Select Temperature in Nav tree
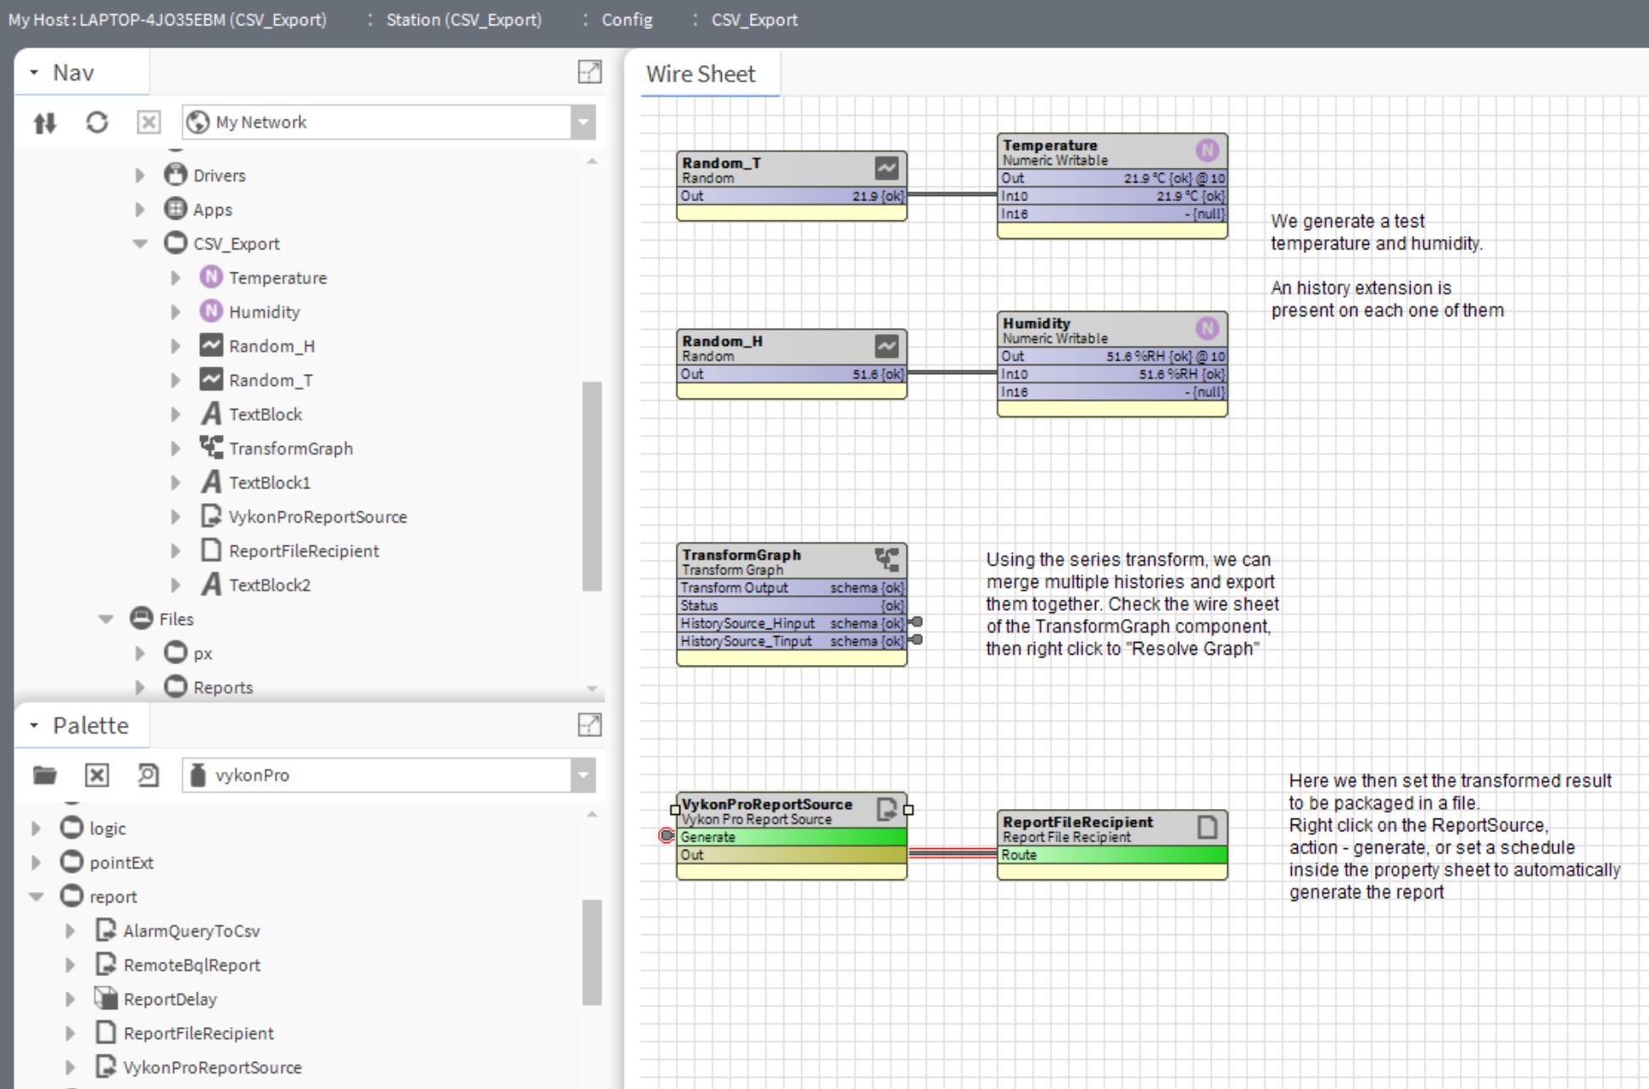Image resolution: width=1649 pixels, height=1089 pixels. coord(277,277)
